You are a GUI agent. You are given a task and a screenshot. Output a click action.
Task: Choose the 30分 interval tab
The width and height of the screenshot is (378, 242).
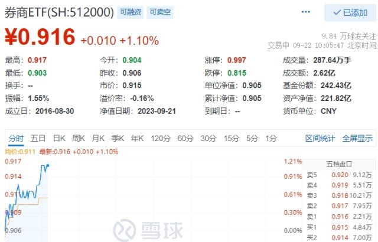[x=208, y=139]
